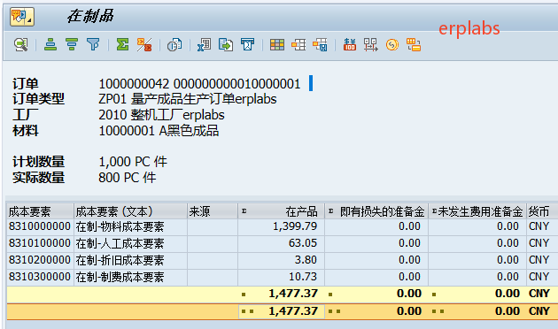Image resolution: width=558 pixels, height=329 pixels.
Task: Click the green Sigma total icon
Action: click(x=123, y=45)
